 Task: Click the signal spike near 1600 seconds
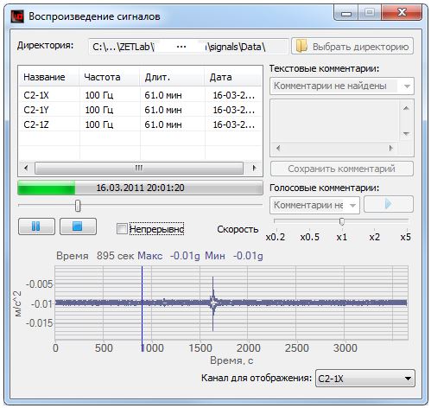(212, 303)
